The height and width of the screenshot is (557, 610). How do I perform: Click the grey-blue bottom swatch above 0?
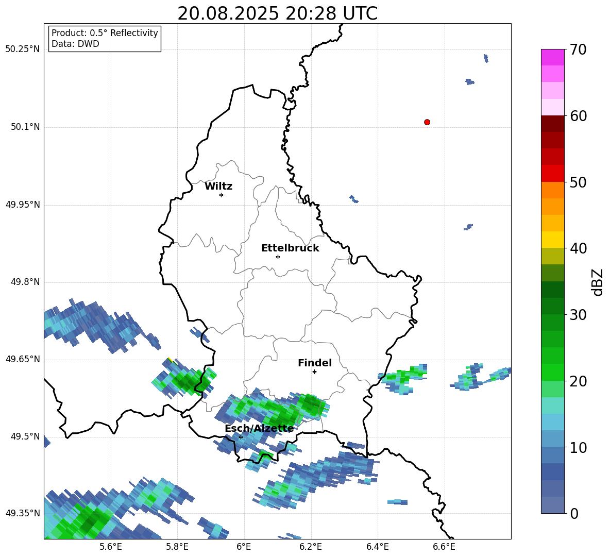(x=552, y=505)
